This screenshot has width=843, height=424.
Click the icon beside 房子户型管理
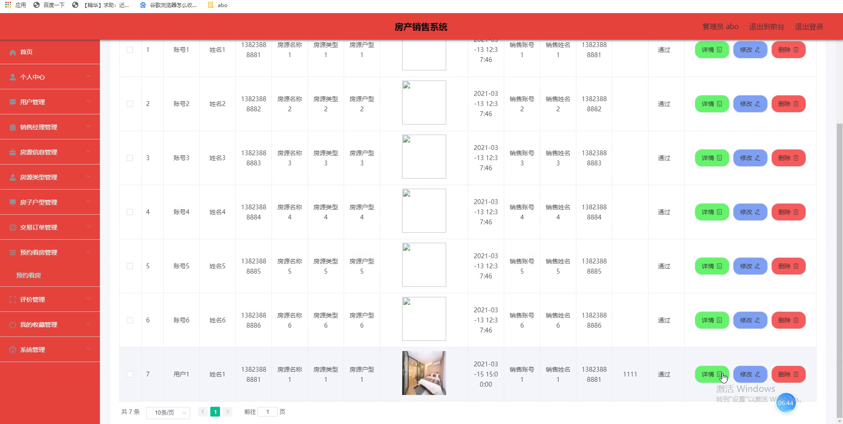tap(13, 202)
